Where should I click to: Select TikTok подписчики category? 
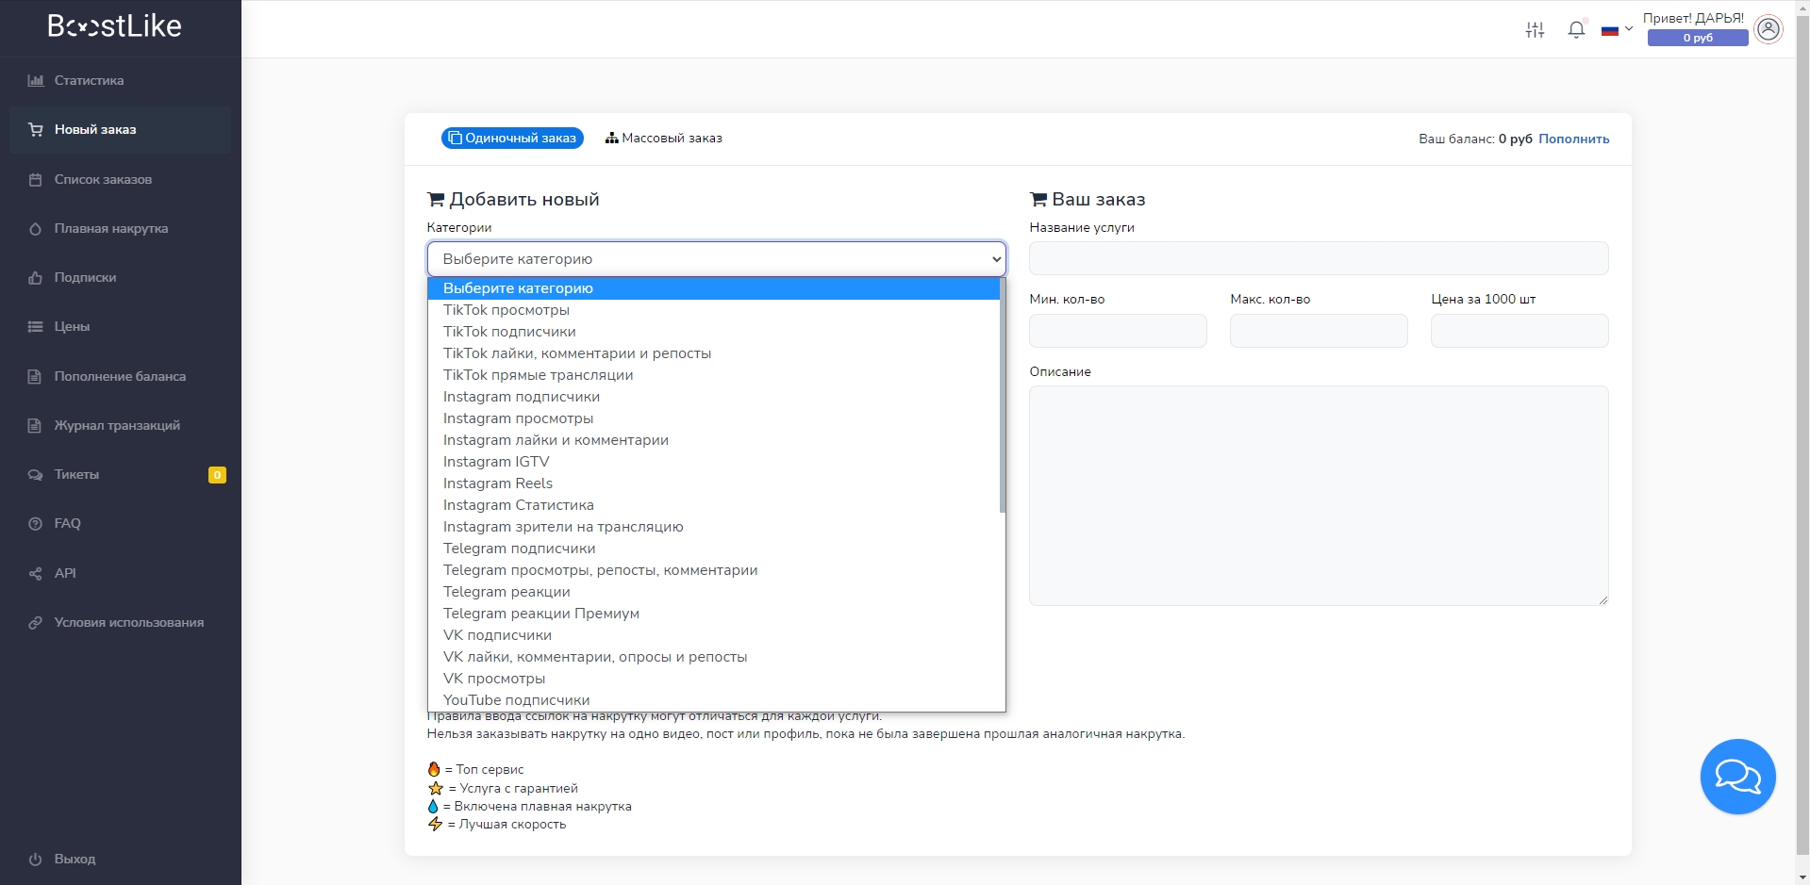pos(713,332)
